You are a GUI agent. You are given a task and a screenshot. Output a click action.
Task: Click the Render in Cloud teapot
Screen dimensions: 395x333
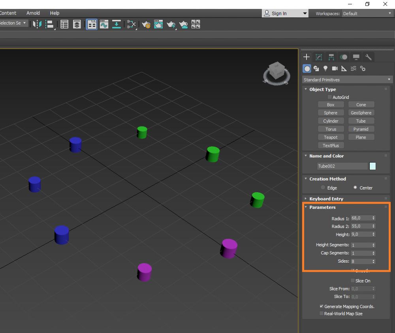(x=183, y=25)
